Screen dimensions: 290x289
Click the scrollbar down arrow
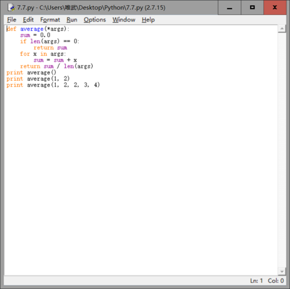pyautogui.click(x=282, y=272)
